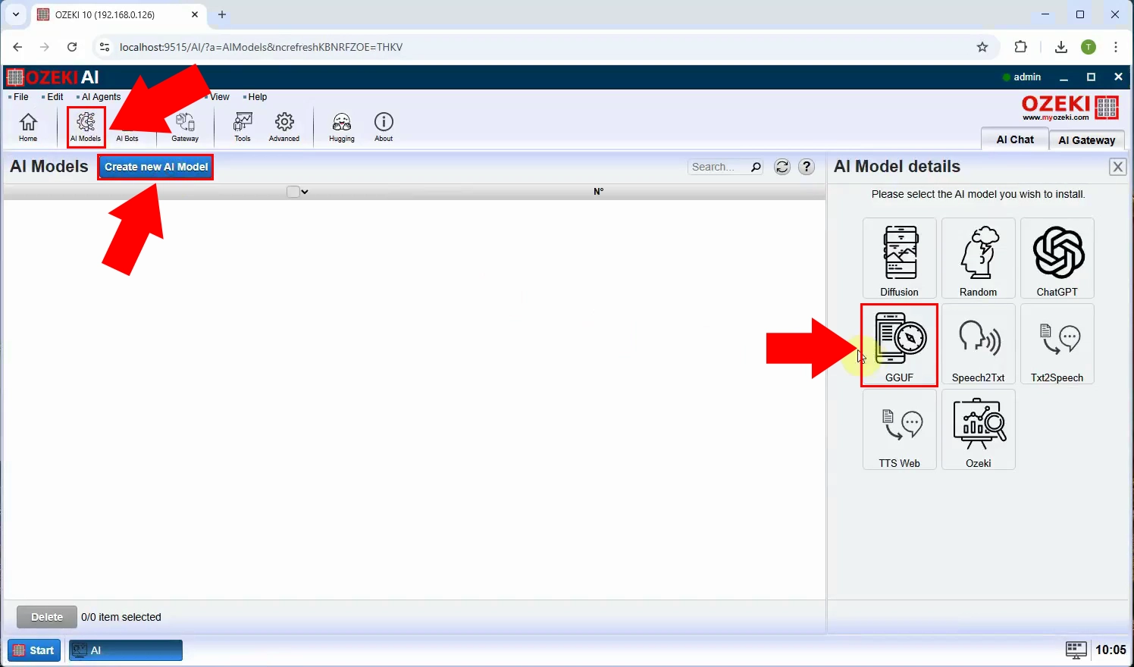This screenshot has width=1134, height=667.
Task: Click into the Search input field
Action: [719, 167]
